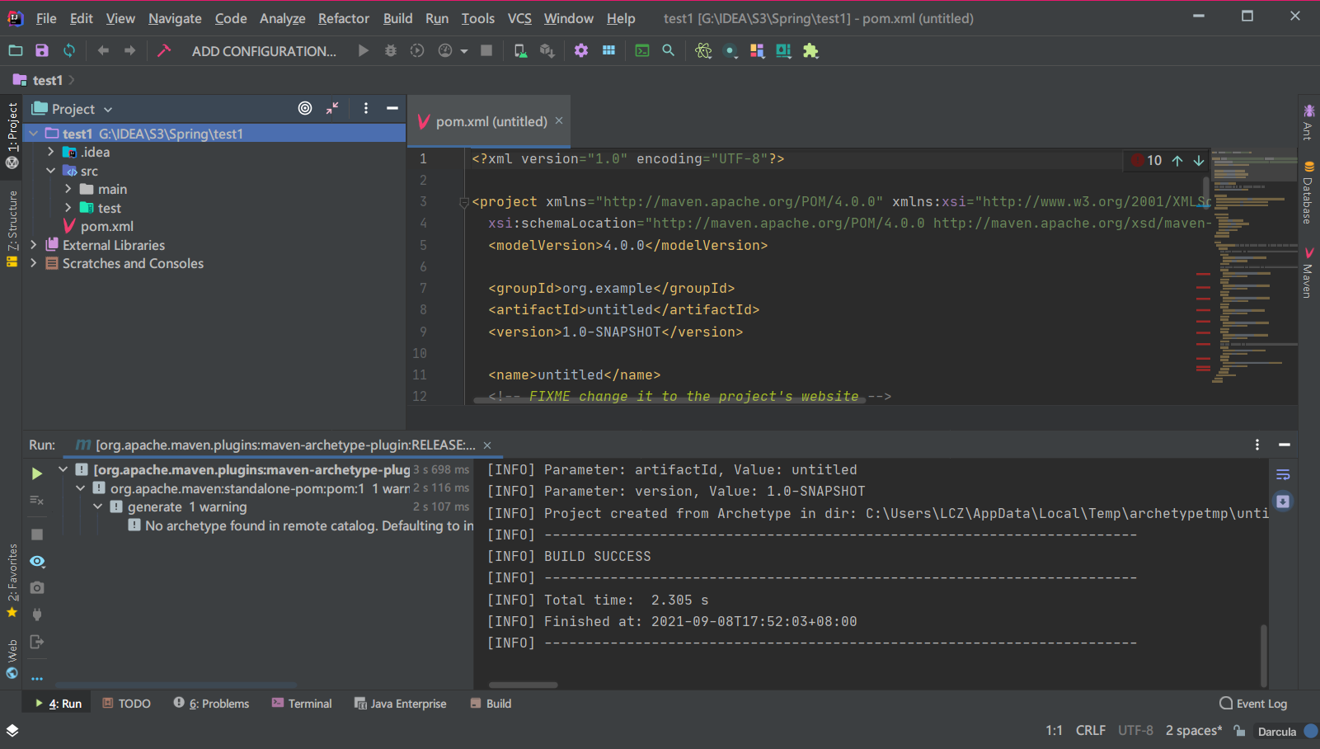Click the Run console vertical scrollbar
This screenshot has width=1320, height=749.
(1263, 655)
